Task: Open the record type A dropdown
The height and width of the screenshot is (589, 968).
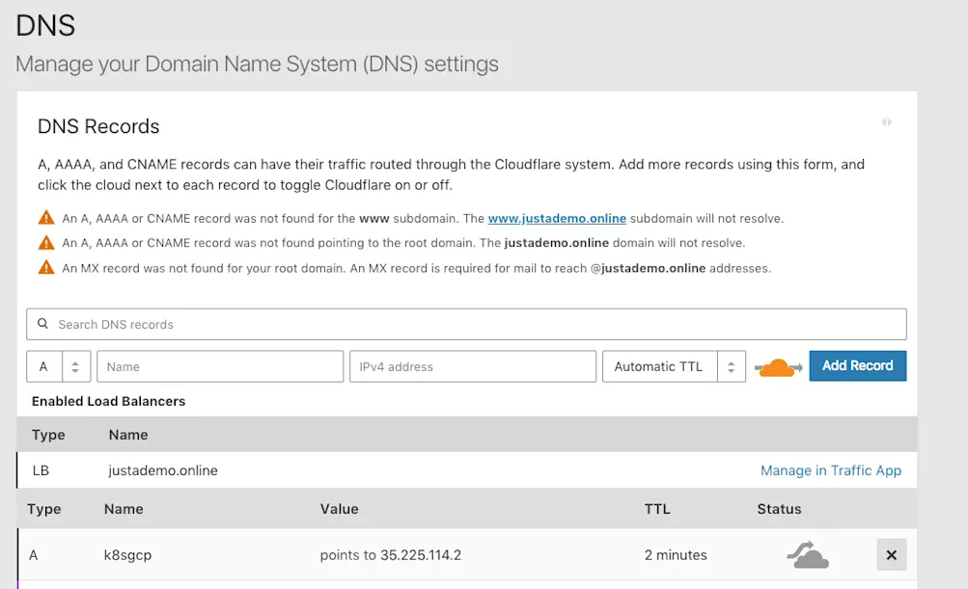Action: 59,366
